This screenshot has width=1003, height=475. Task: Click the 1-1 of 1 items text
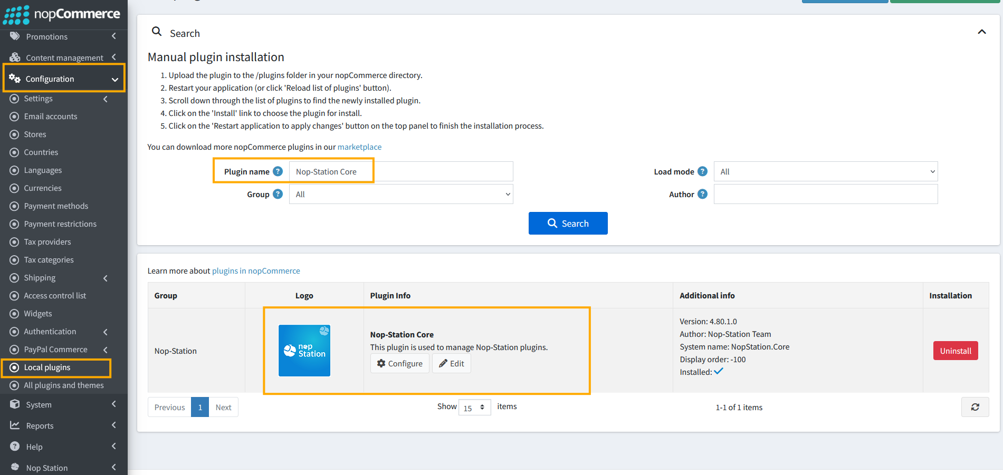739,408
